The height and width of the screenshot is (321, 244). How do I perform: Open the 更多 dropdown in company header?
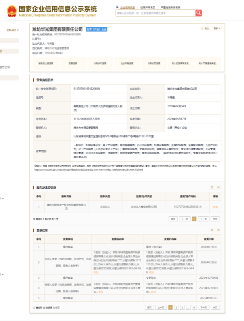[x=217, y=29]
